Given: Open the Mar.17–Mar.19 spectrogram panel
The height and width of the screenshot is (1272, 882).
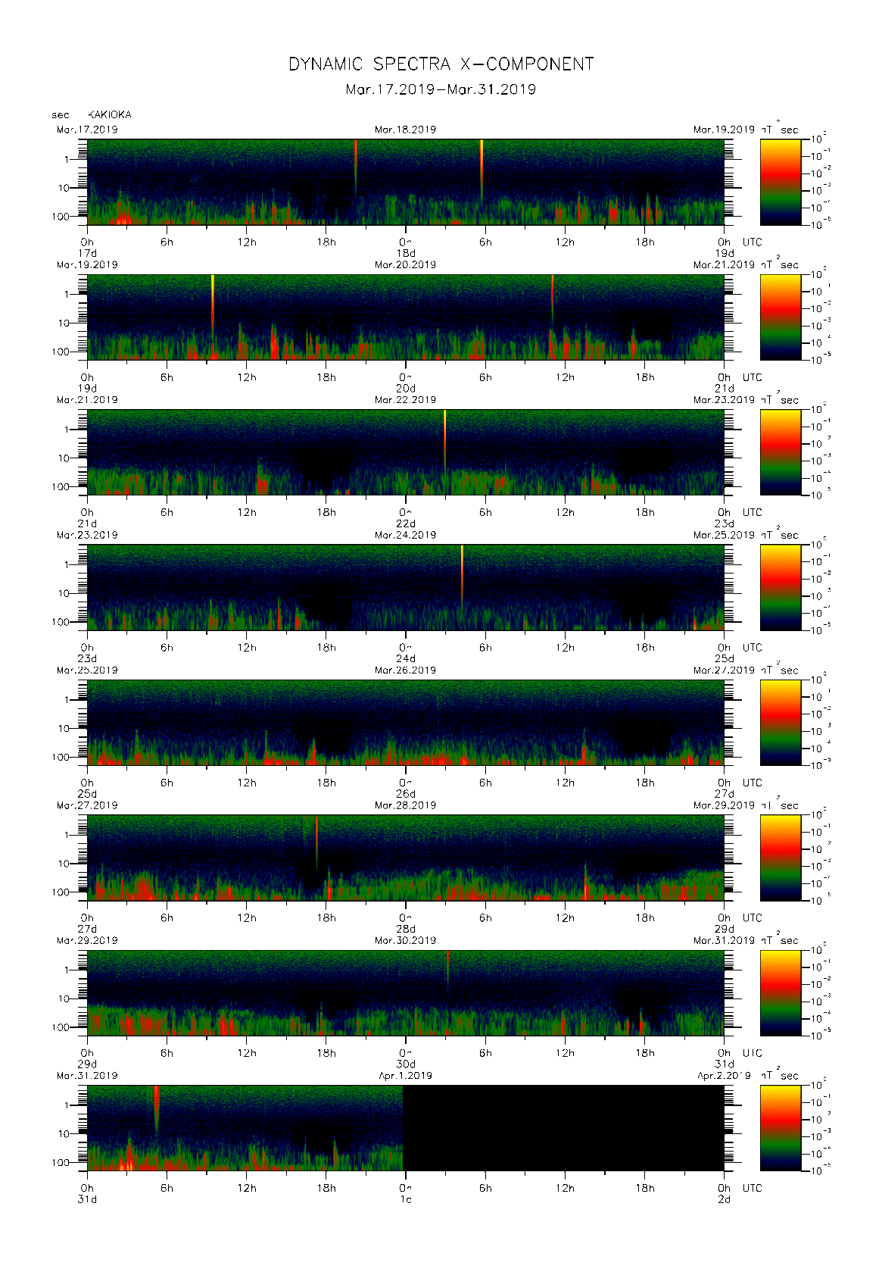Looking at the screenshot, I should 406,182.
